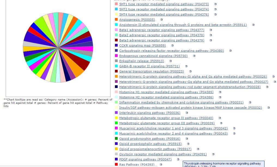Viewport: 277px width, 167px height.
Task: Click the orange Angiogenesis legend swatch
Action: [116, 19]
